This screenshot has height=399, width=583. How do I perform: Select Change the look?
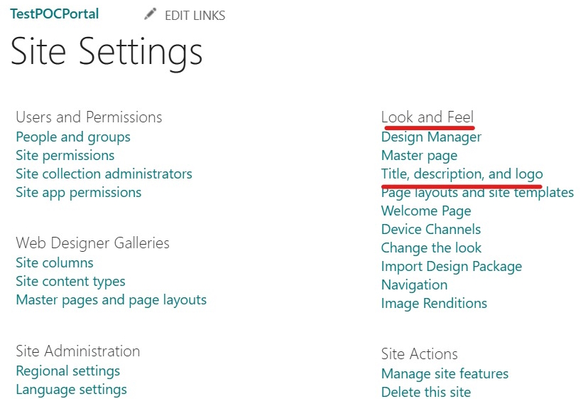point(431,248)
